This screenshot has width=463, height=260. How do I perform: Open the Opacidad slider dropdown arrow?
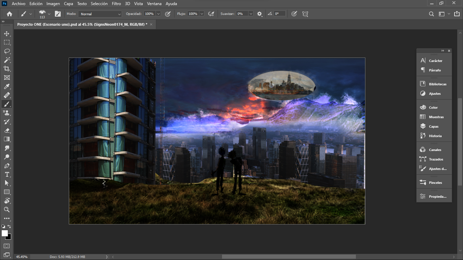(x=158, y=14)
